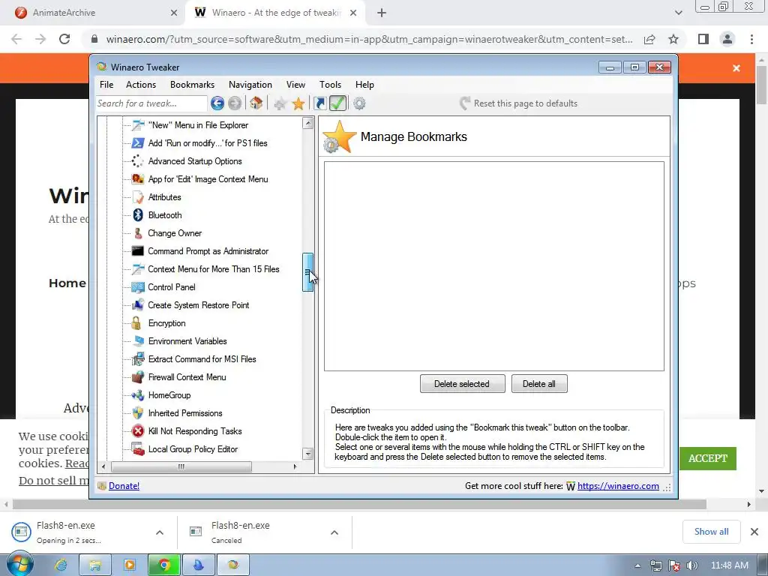Open Chrome side panel icon
The image size is (768, 576).
pos(703,39)
